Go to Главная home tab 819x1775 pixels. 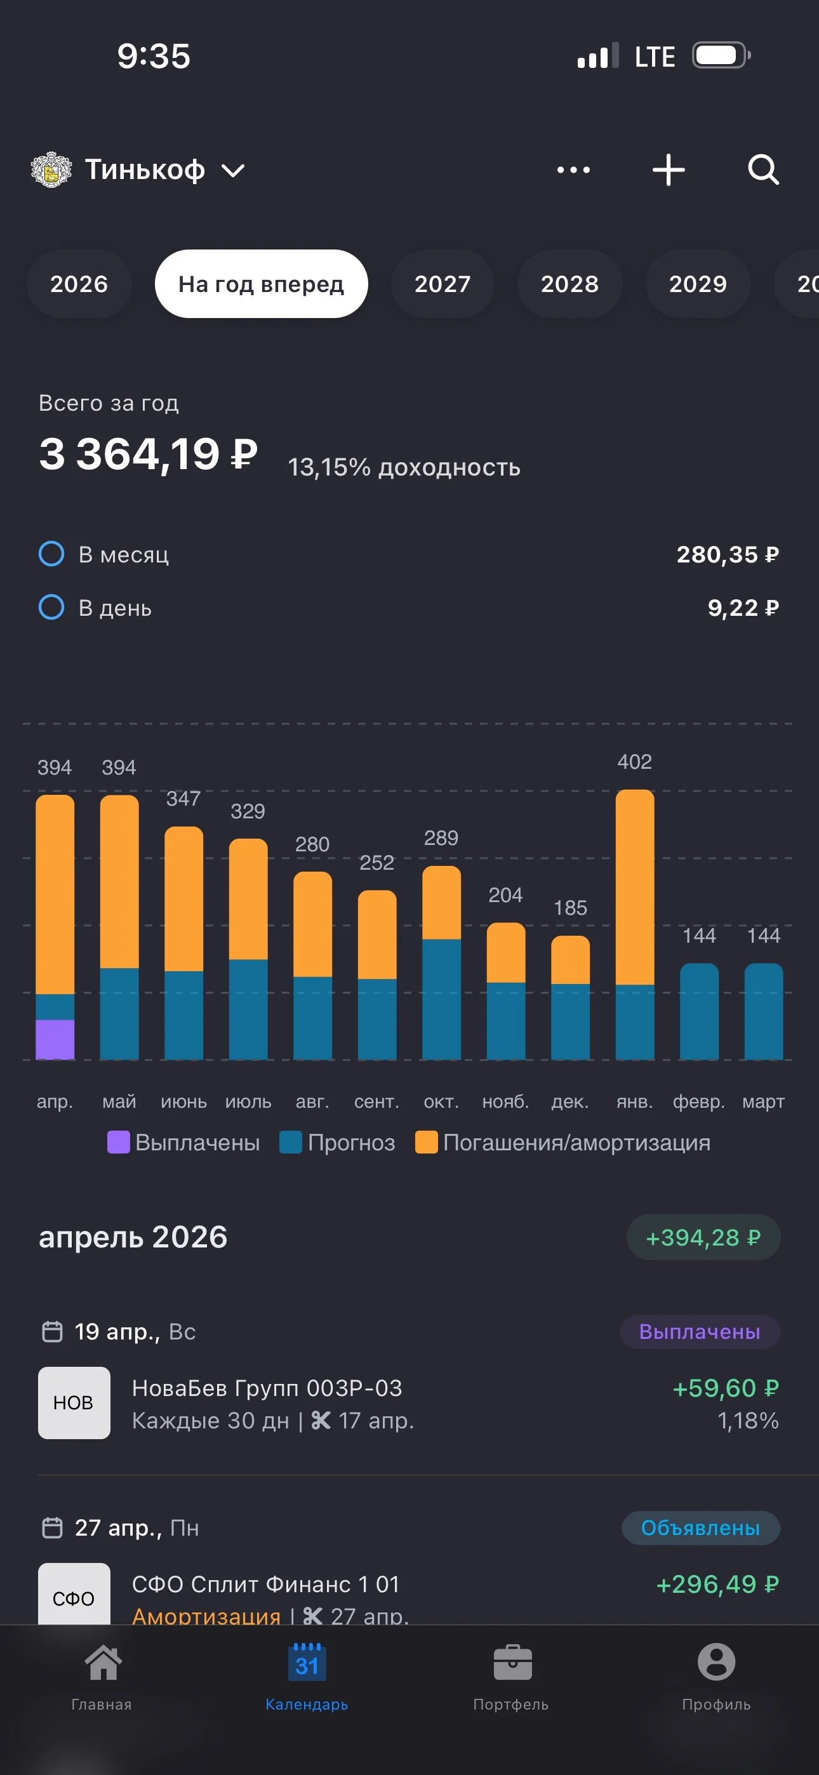(102, 1677)
